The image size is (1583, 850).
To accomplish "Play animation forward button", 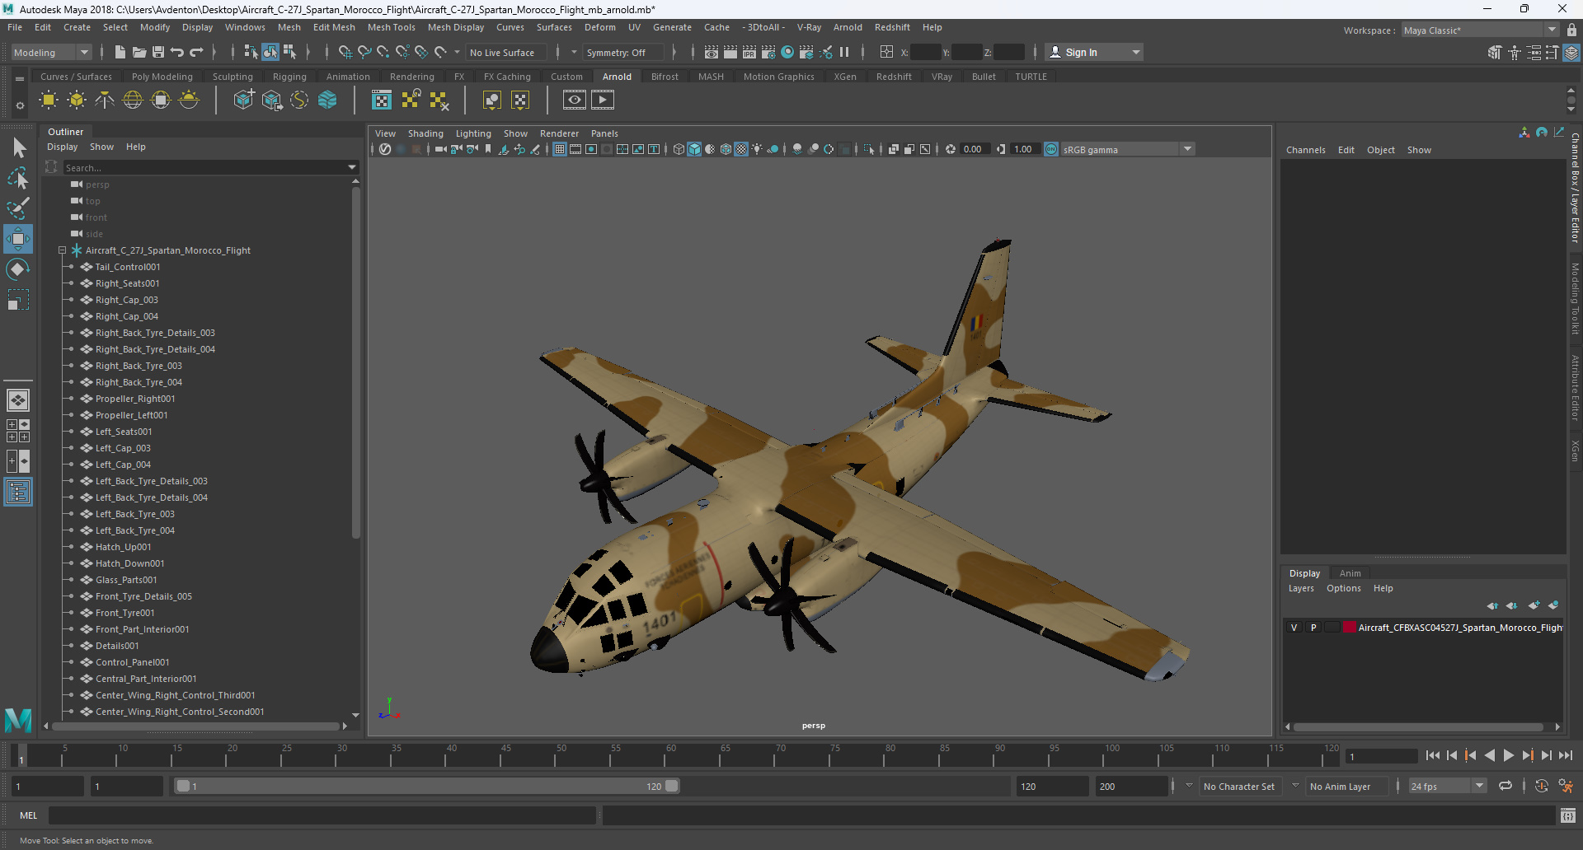I will pyautogui.click(x=1508, y=755).
